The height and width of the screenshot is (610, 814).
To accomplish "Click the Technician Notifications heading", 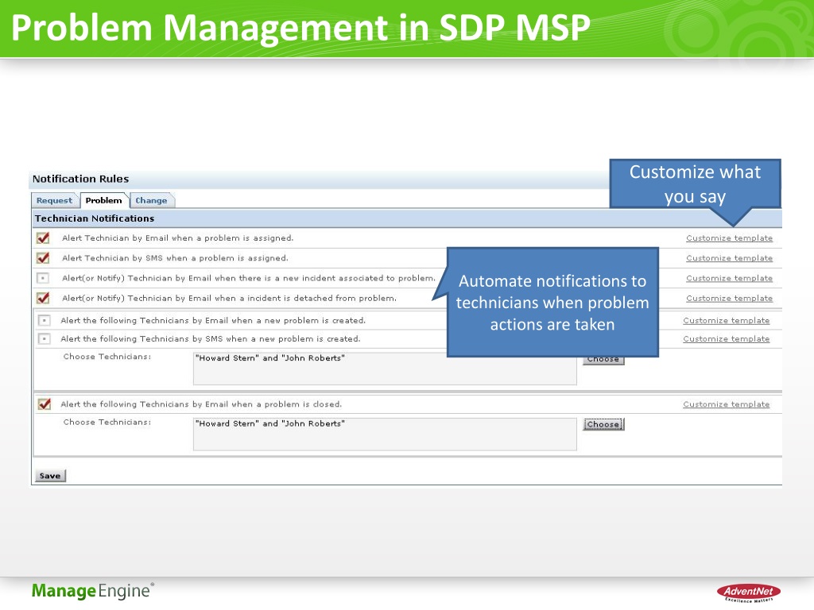I will click(95, 218).
